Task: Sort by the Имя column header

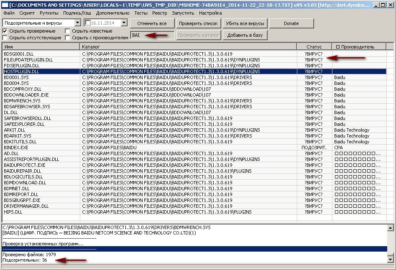Action: click(x=41, y=47)
